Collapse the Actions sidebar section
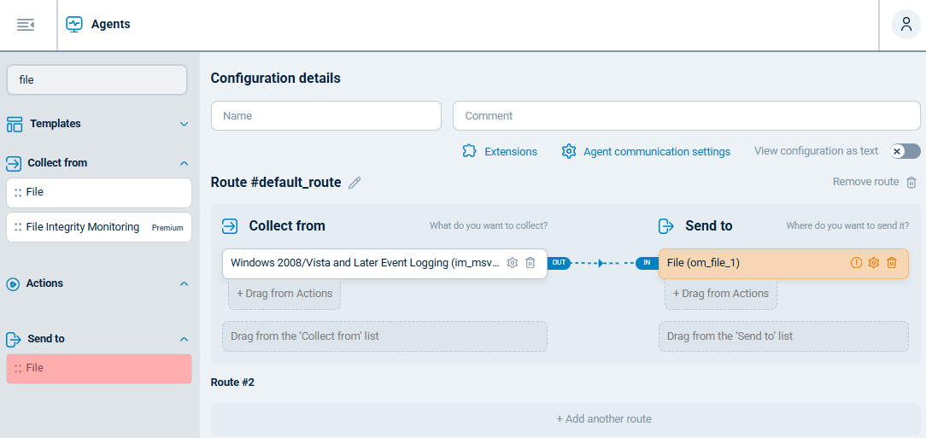Image resolution: width=926 pixels, height=438 pixels. point(184,283)
